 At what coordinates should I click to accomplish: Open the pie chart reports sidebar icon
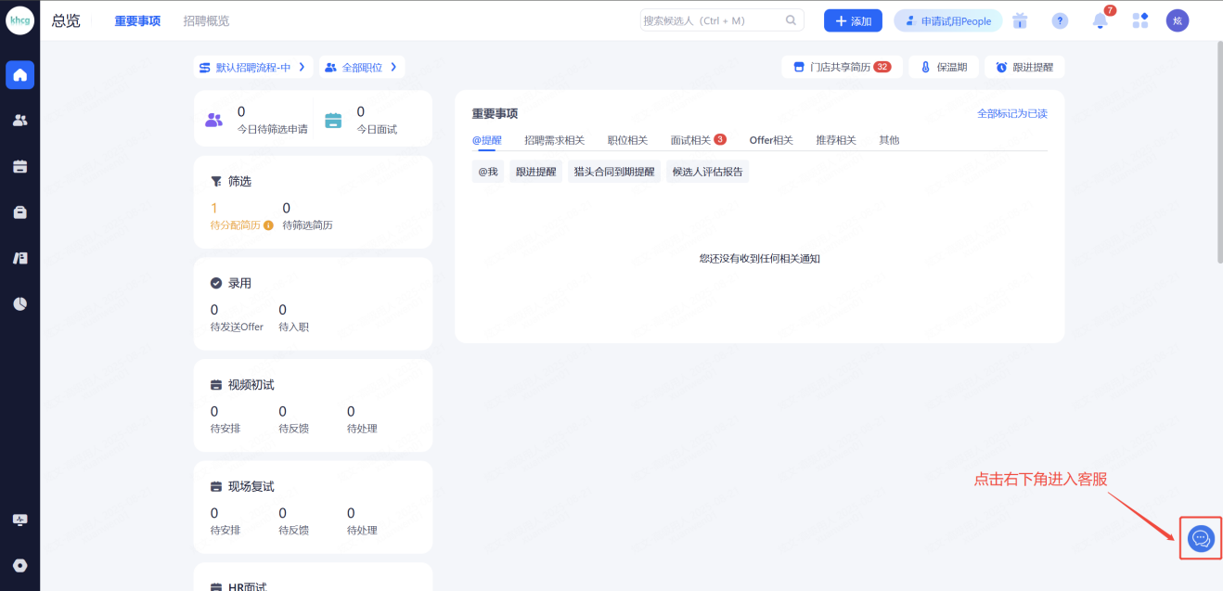pyautogui.click(x=19, y=303)
